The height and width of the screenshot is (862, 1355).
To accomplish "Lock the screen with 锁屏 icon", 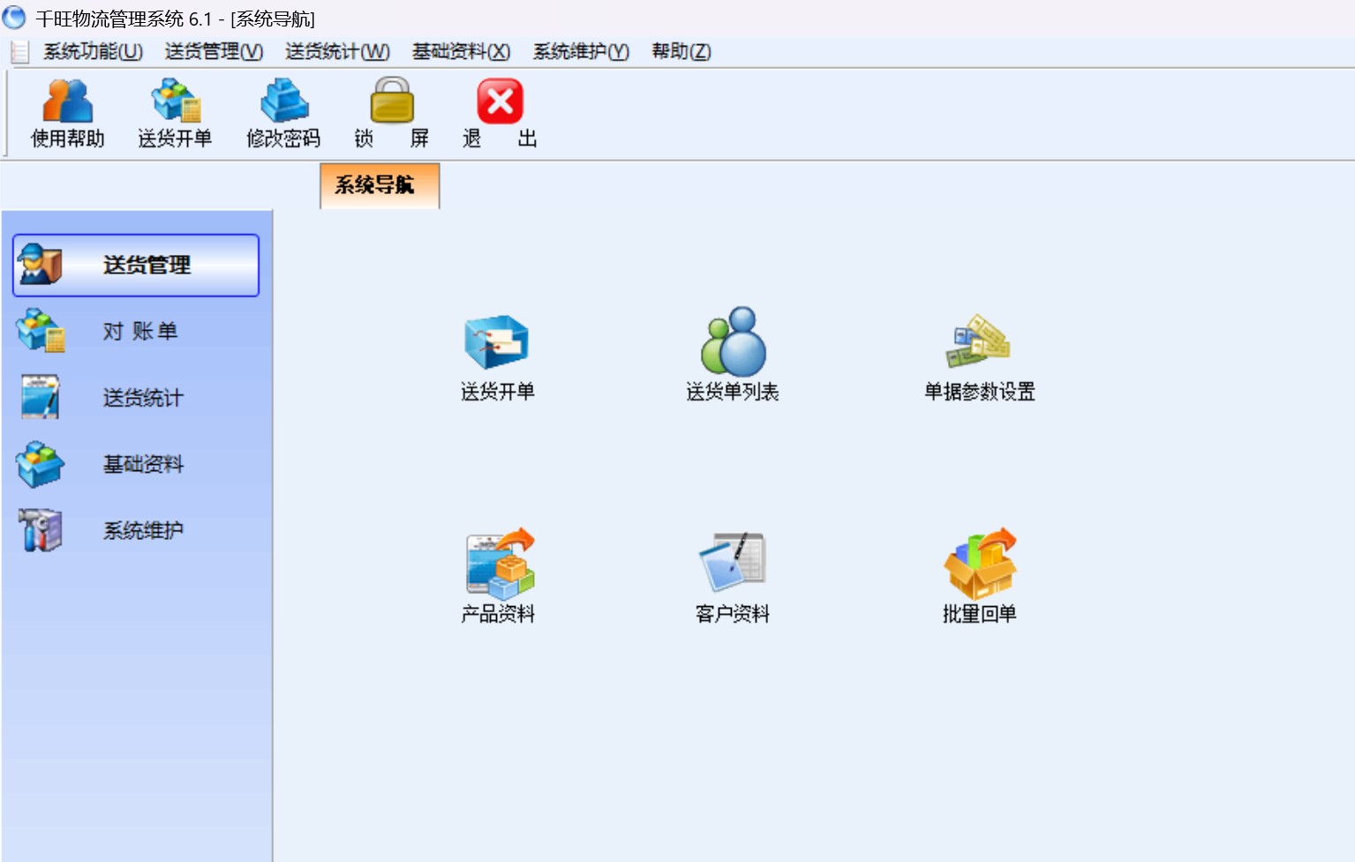I will click(x=391, y=113).
